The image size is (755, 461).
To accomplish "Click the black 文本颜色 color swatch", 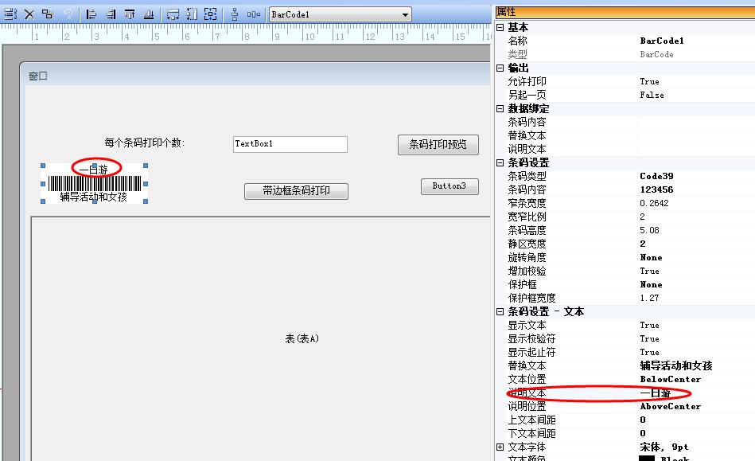I will pos(647,458).
